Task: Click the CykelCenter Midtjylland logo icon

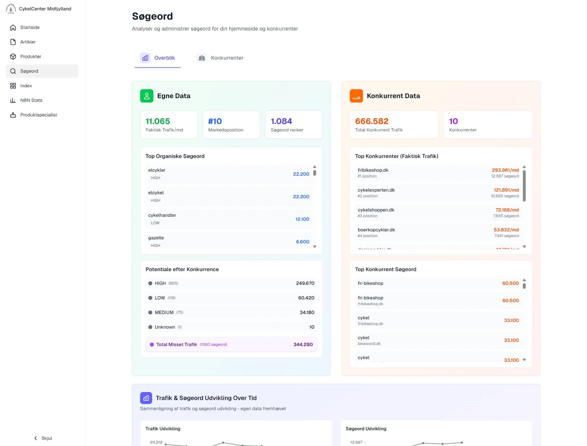Action: tap(11, 9)
